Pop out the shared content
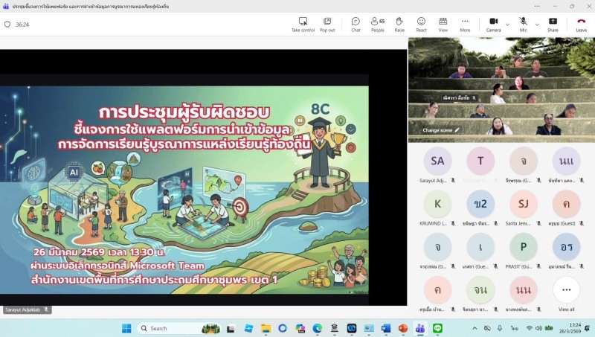The height and width of the screenshot is (337, 595). pyautogui.click(x=327, y=23)
